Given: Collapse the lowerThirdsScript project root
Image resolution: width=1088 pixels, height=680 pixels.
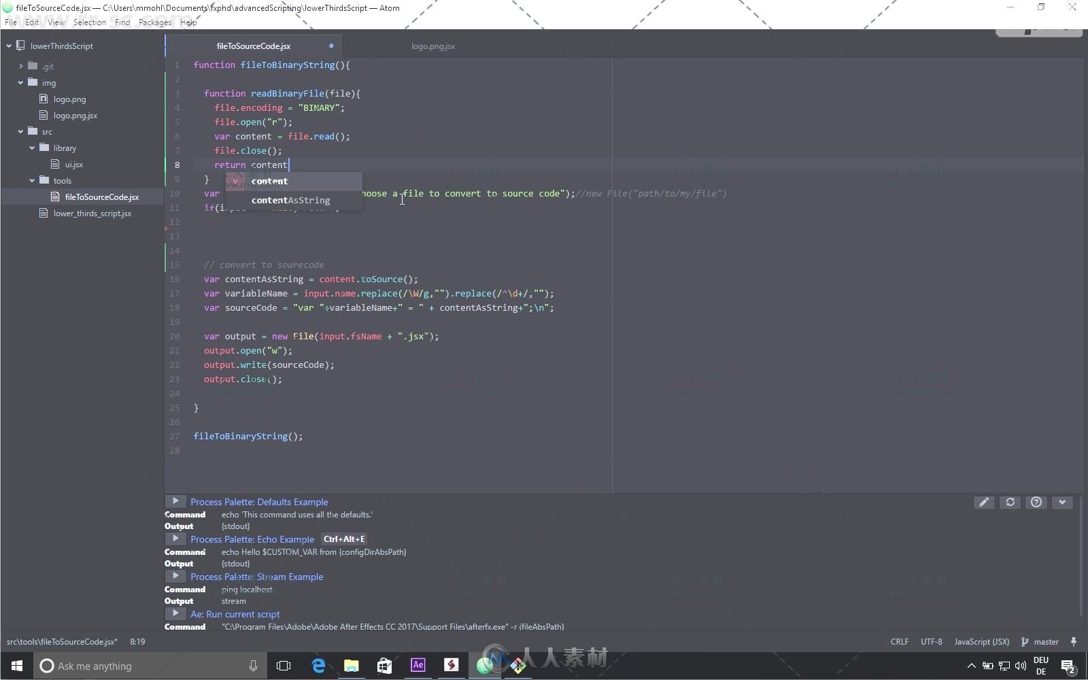Looking at the screenshot, I should click(x=9, y=46).
